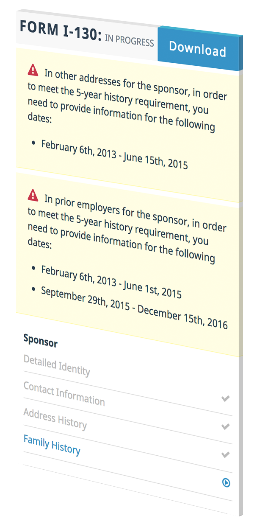The image size is (257, 527).
Task: Click the blue play icon for Family History
Action: click(227, 482)
